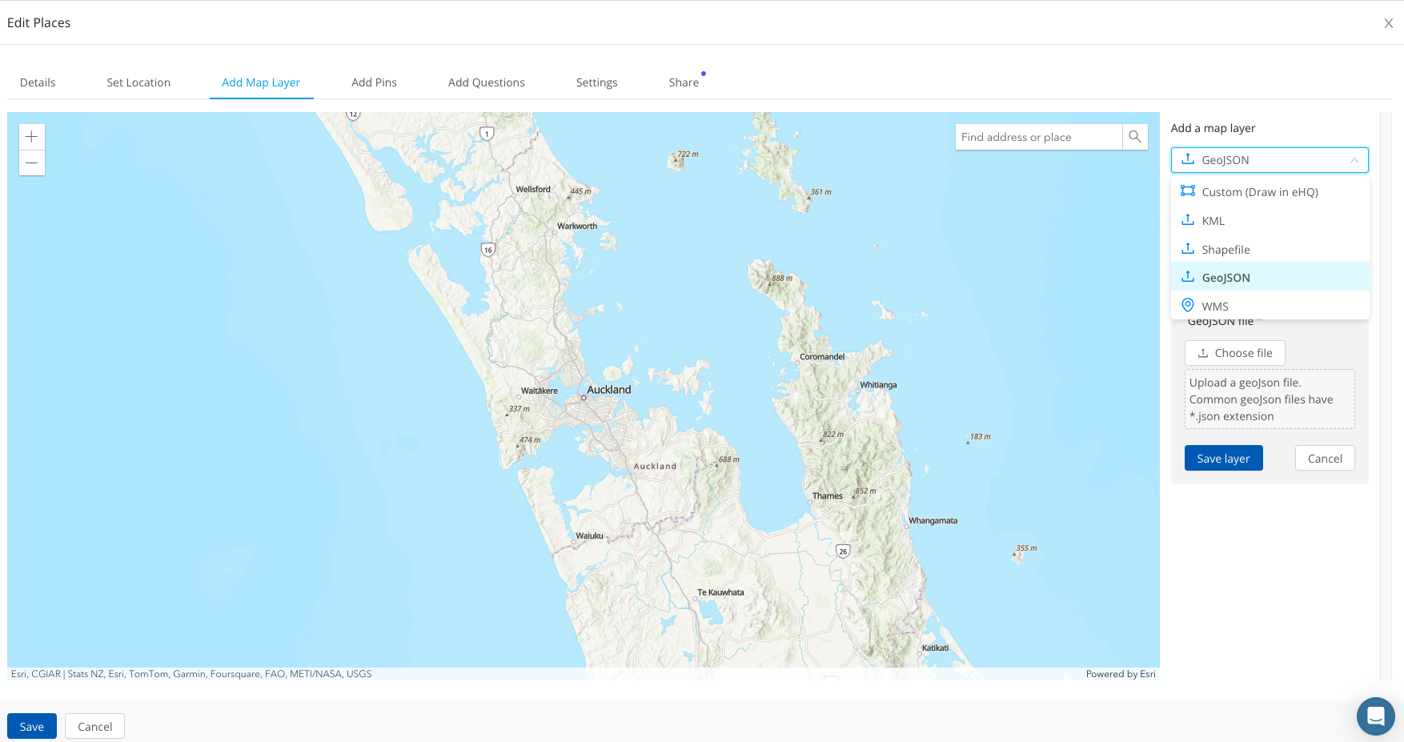Click the Katikati label on the map
The width and height of the screenshot is (1404, 742).
click(935, 648)
